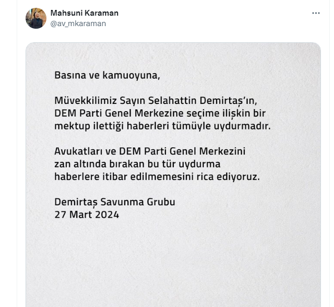The height and width of the screenshot is (307, 334).
Task: Click the line starting with "Müvekkilimiz Sayın"
Action: click(156, 101)
